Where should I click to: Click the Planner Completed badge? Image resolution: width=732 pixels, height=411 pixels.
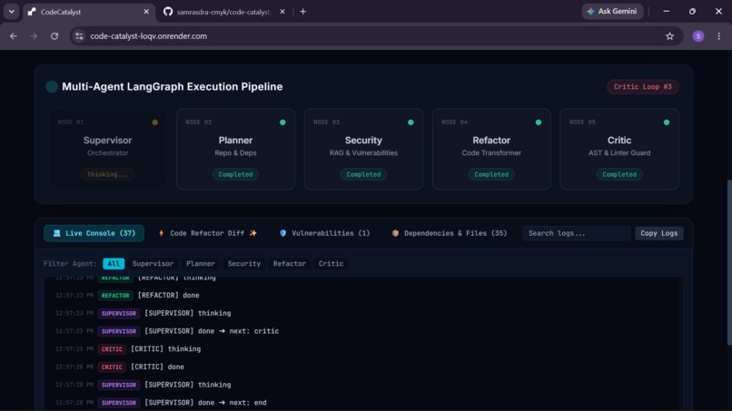(x=235, y=174)
